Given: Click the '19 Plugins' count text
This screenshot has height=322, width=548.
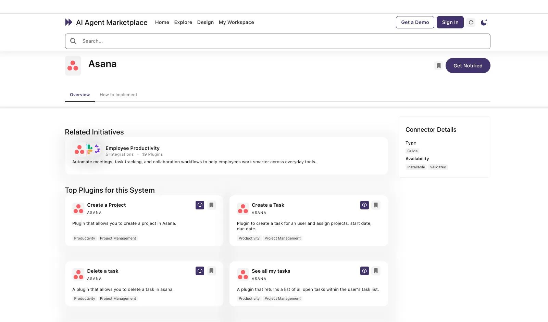Looking at the screenshot, I should (x=152, y=154).
